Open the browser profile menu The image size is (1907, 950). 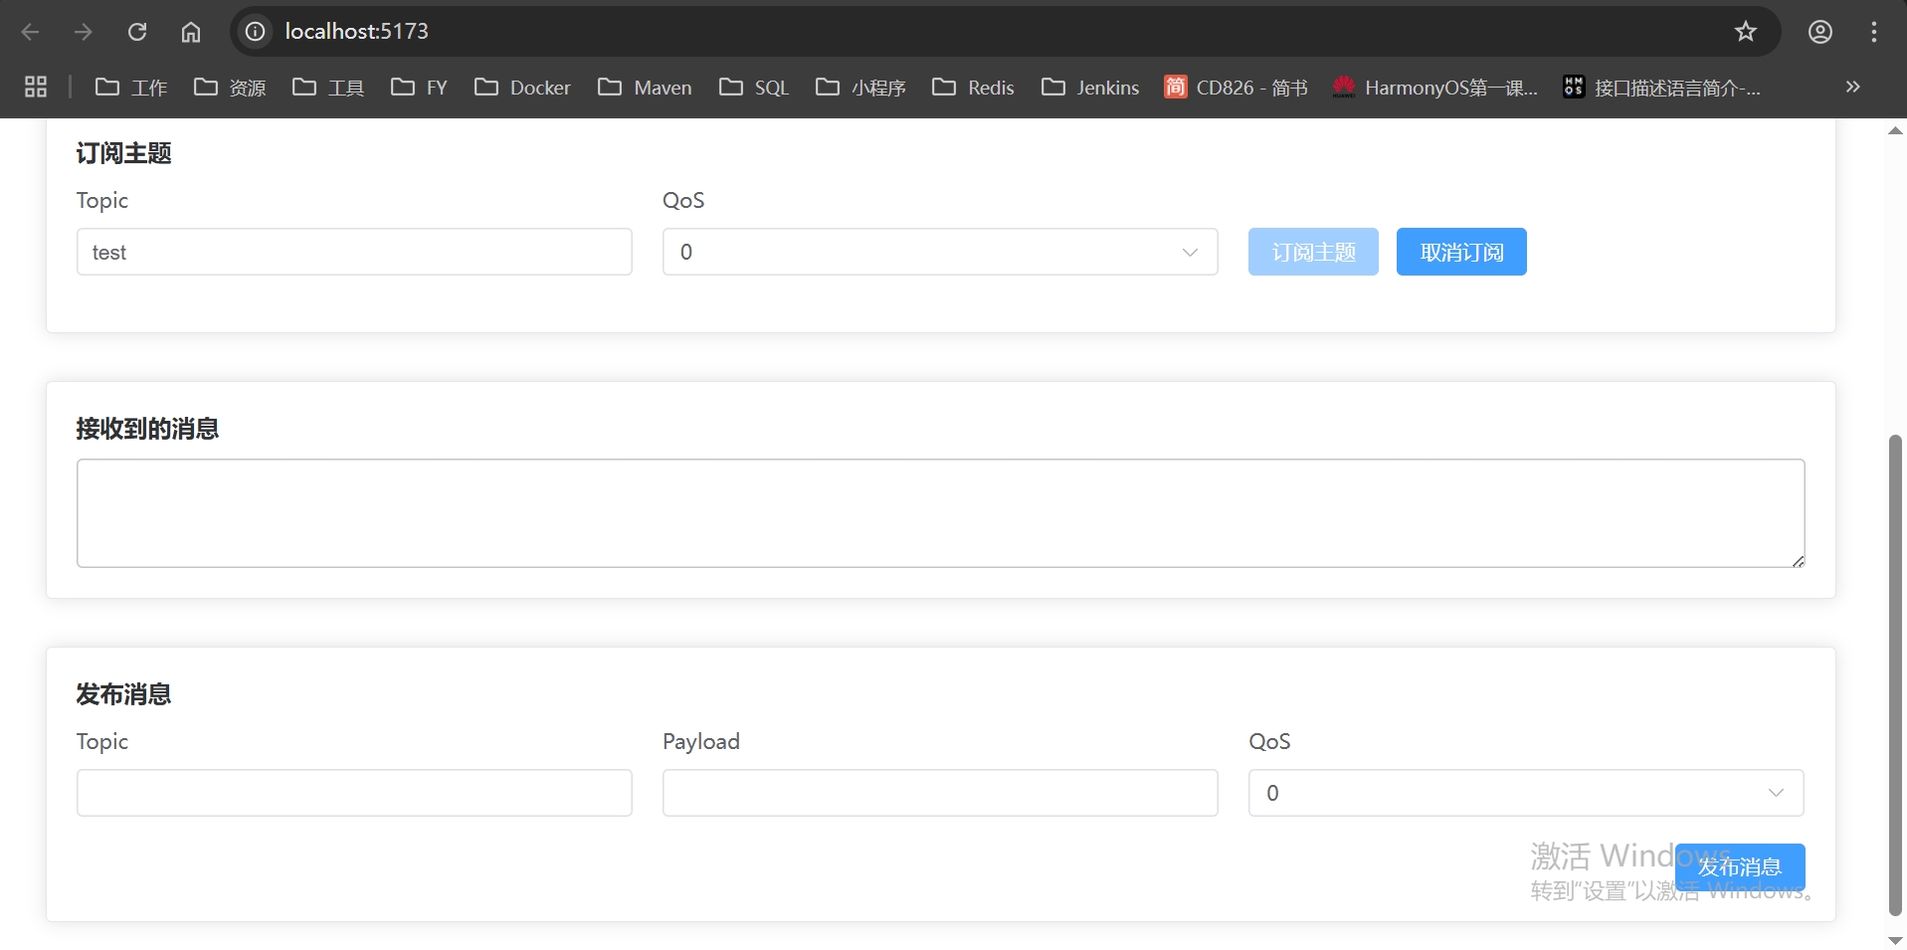pos(1820,32)
